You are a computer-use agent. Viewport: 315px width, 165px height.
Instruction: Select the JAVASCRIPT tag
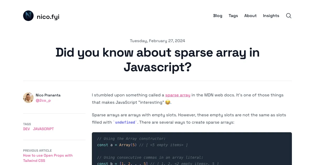point(43,129)
